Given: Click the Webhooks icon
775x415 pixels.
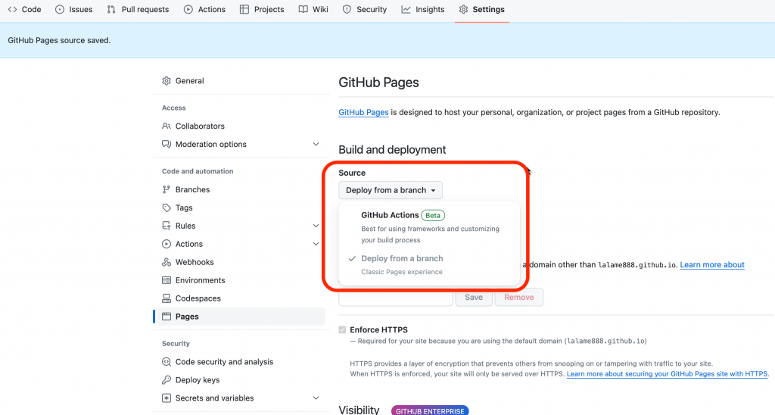Looking at the screenshot, I should pos(167,262).
